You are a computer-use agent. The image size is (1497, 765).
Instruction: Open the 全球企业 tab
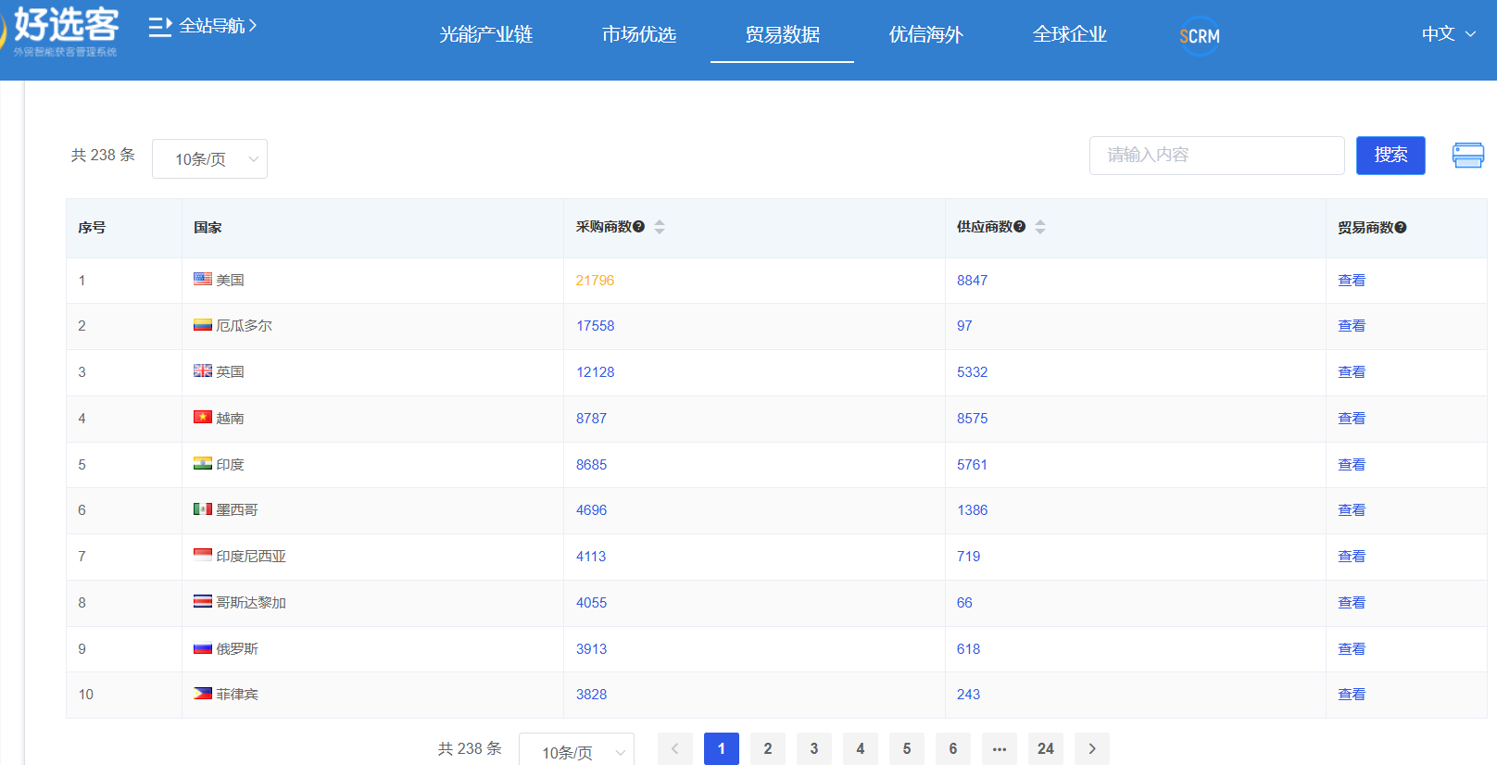coord(1070,34)
